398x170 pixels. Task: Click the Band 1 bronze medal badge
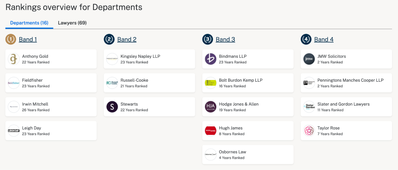click(11, 40)
